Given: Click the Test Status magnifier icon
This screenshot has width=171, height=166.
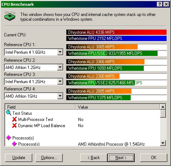Looking at the screenshot, I should pos(9,113).
